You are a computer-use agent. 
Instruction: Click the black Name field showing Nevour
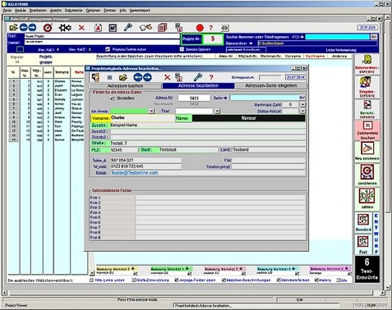[x=248, y=118]
